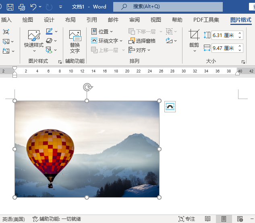Open the 图片样式 dialog launcher
Viewport: 255px width, 223px height.
[60, 62]
